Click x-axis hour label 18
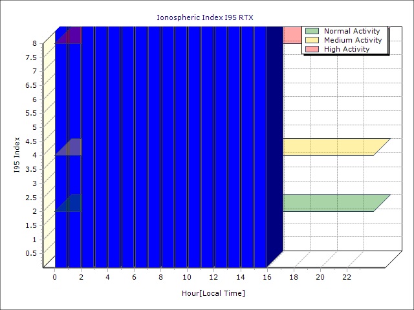 tap(294, 277)
